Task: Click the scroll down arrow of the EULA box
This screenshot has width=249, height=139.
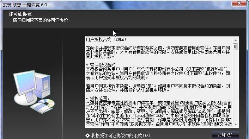Action: [236, 125]
